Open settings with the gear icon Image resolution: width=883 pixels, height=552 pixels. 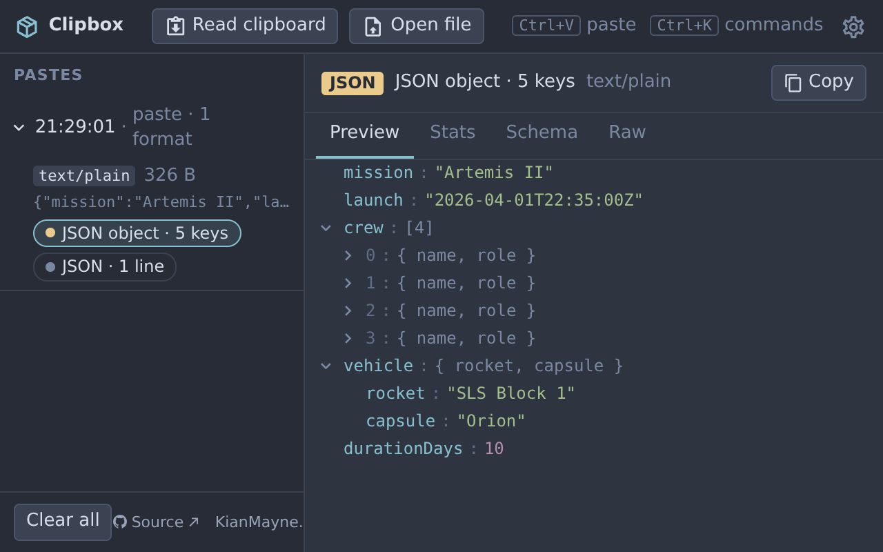(853, 26)
